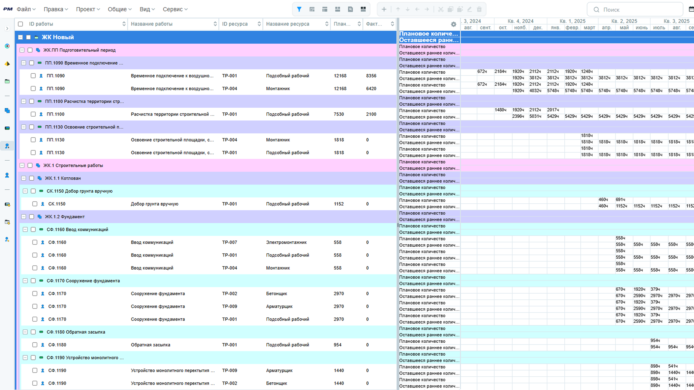Image resolution: width=694 pixels, height=390 pixels.
Task: Click the scissors cut icon in toolbar
Action: click(x=441, y=9)
